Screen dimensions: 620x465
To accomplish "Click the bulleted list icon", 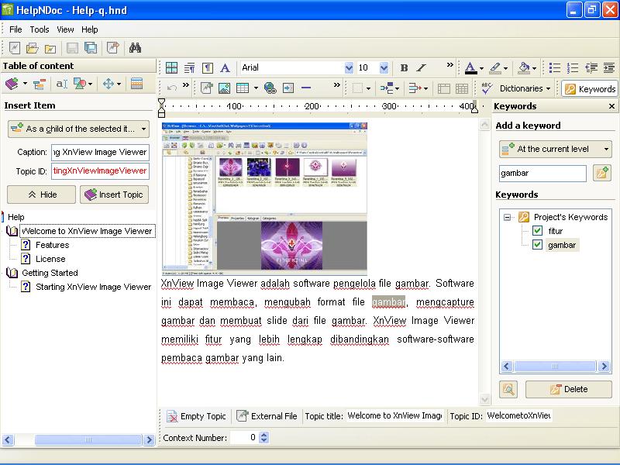I will click(554, 68).
